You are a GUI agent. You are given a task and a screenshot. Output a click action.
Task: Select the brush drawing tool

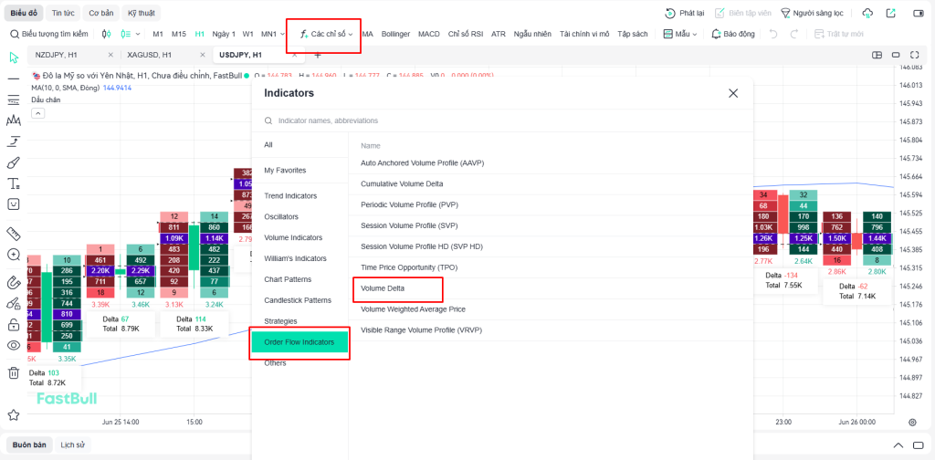[x=13, y=162]
